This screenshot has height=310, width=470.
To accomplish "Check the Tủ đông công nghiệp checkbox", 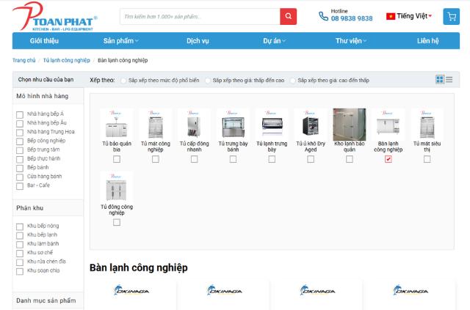I will coord(117,222).
